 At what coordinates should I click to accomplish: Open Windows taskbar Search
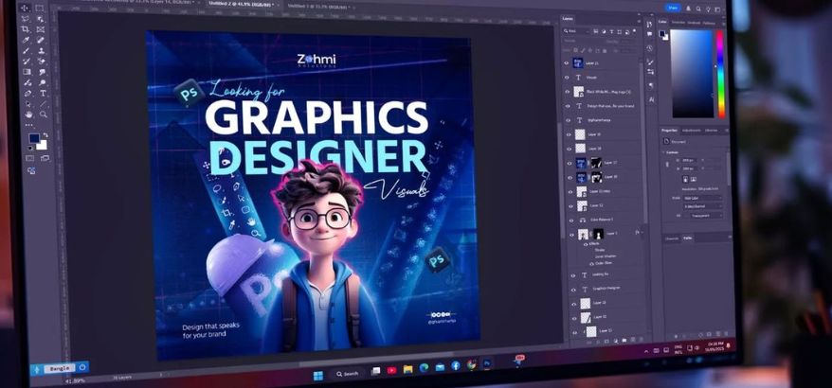pos(348,373)
